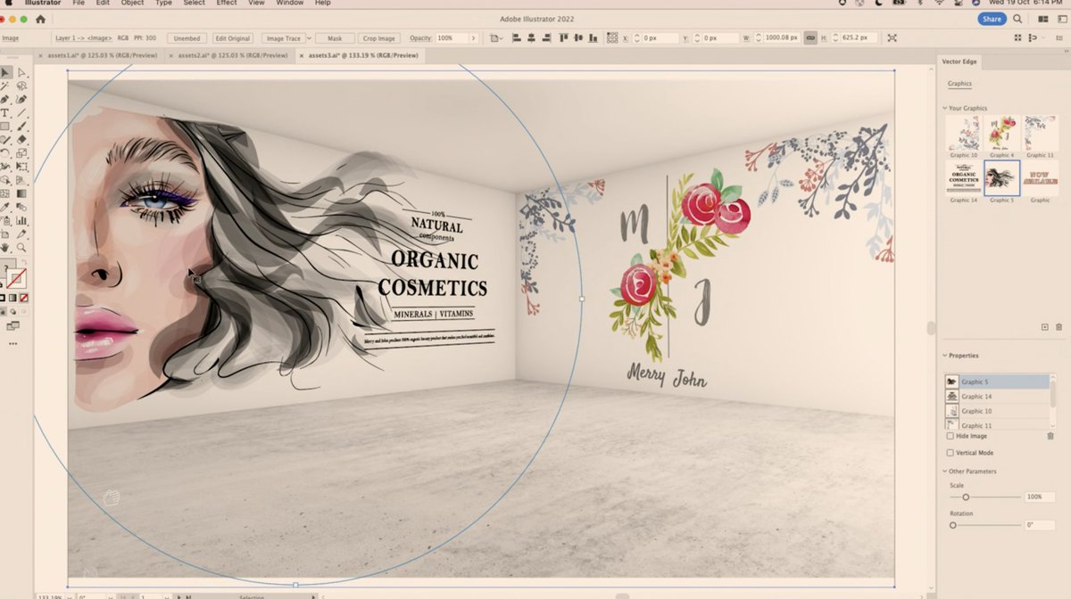The width and height of the screenshot is (1071, 599).
Task: Click the Mask button
Action: pyautogui.click(x=335, y=38)
